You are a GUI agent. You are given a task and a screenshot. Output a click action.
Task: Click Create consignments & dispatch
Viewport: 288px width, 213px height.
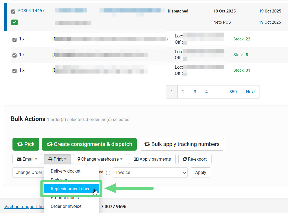click(89, 144)
